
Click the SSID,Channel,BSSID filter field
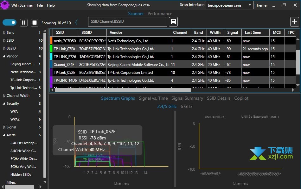point(128,21)
